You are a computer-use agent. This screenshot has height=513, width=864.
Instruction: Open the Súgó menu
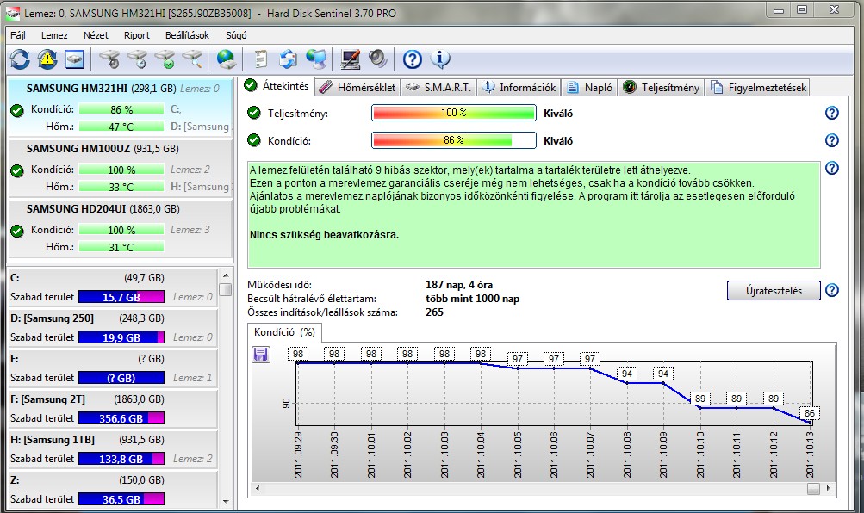[x=236, y=35]
